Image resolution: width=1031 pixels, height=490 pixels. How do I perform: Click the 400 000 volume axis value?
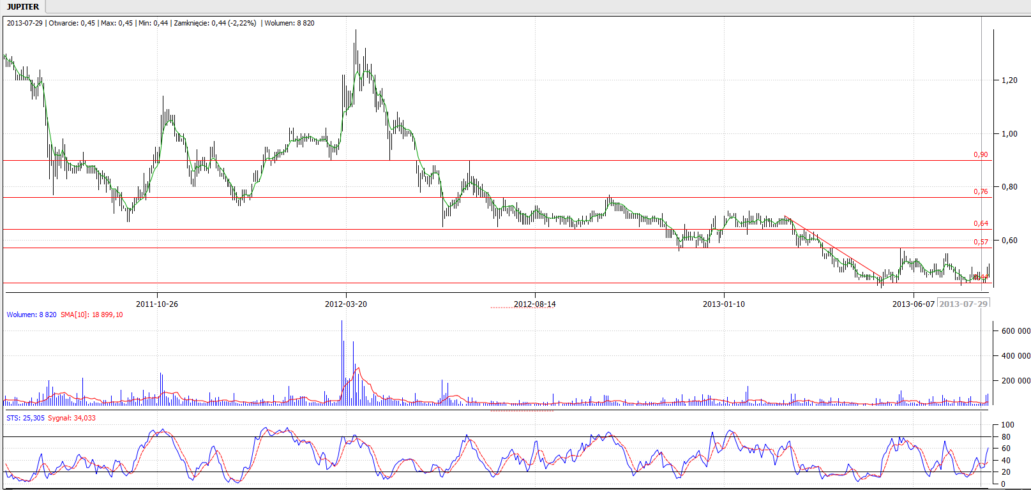1016,356
